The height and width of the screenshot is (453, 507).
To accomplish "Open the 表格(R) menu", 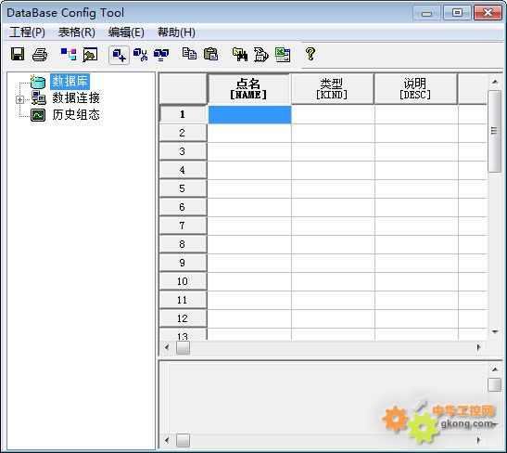I will [77, 32].
